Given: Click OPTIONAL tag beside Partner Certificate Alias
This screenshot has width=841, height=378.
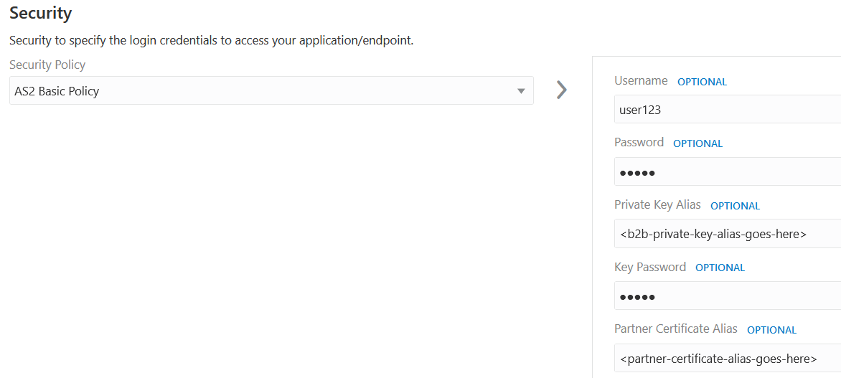Looking at the screenshot, I should tap(772, 330).
